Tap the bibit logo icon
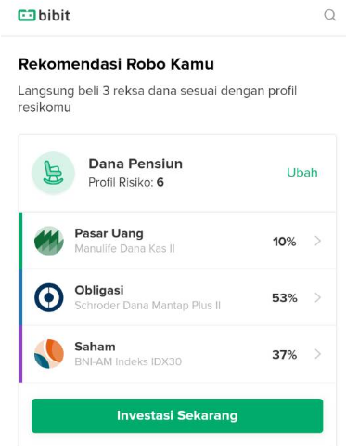 click(27, 15)
